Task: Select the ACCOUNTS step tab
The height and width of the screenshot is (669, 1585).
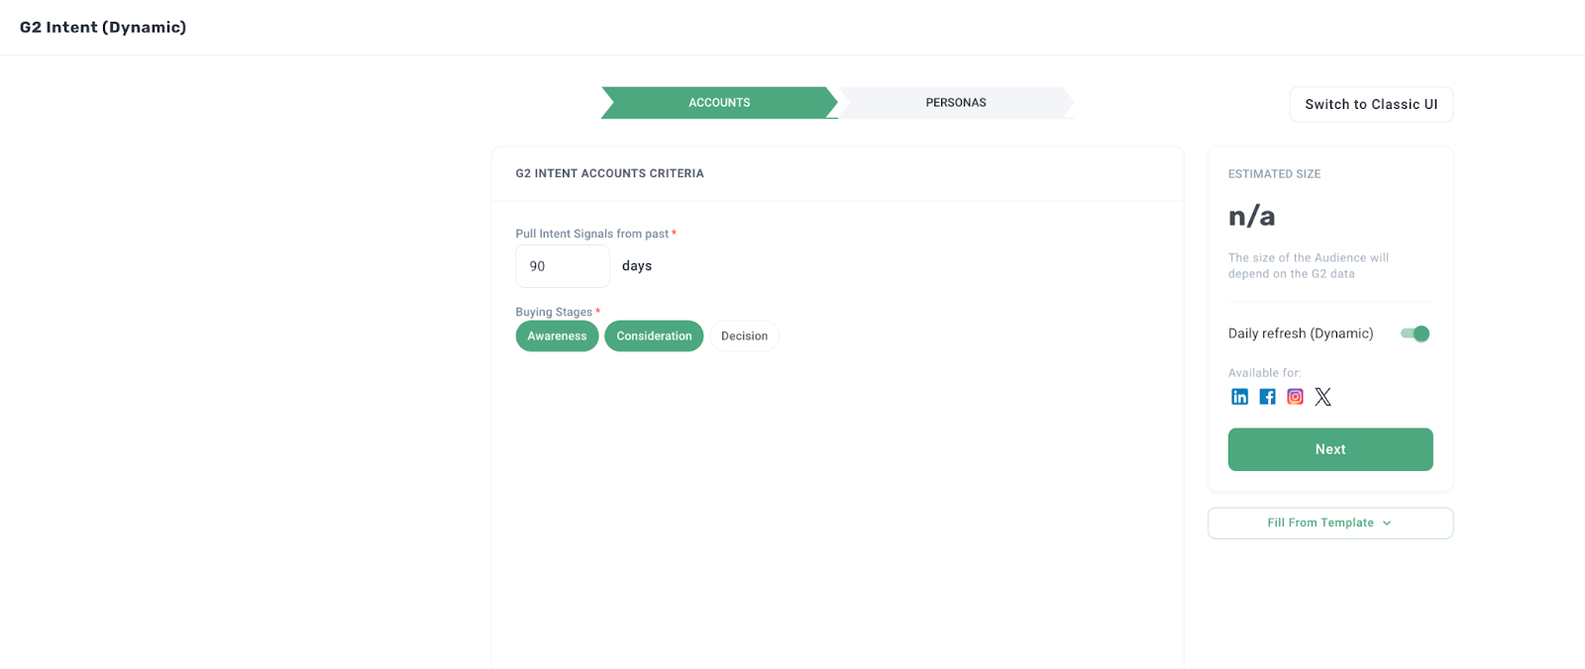Action: pyautogui.click(x=719, y=103)
